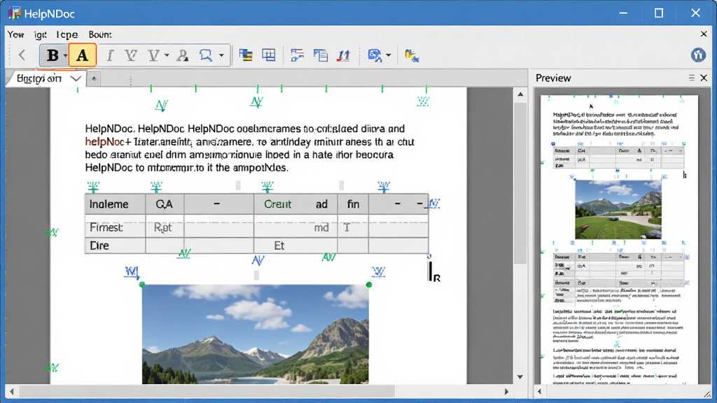
Task: Click the top-right green handle of the image
Action: (369, 285)
